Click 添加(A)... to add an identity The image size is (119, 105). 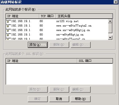point(38,45)
